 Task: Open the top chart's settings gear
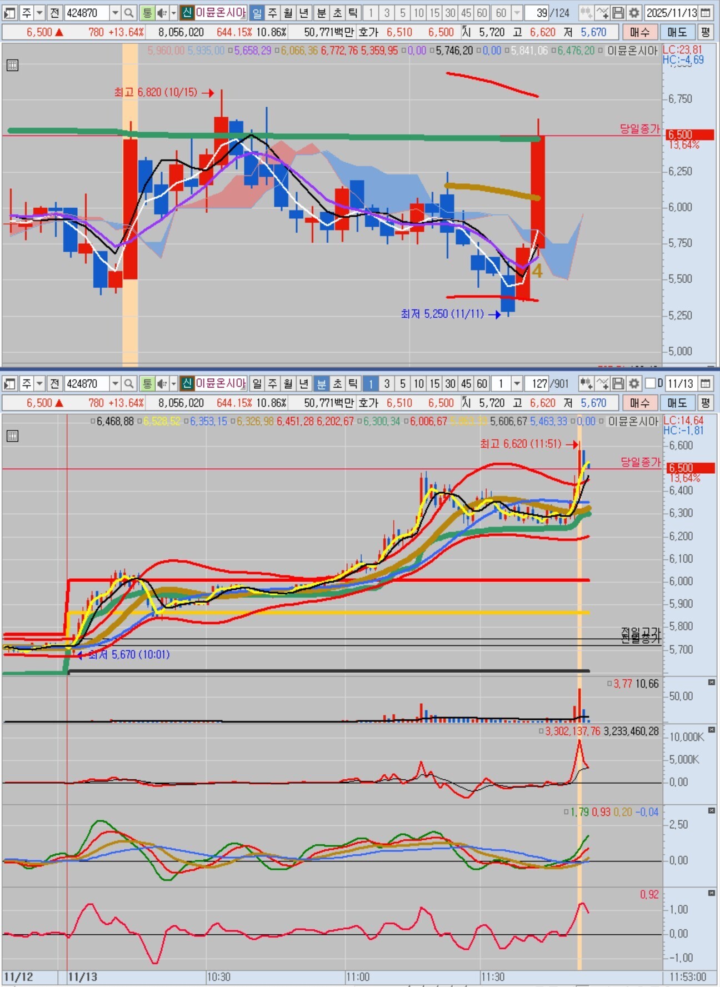click(x=634, y=13)
